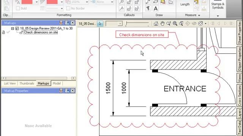Pin the Markups panel

(x=61, y=23)
